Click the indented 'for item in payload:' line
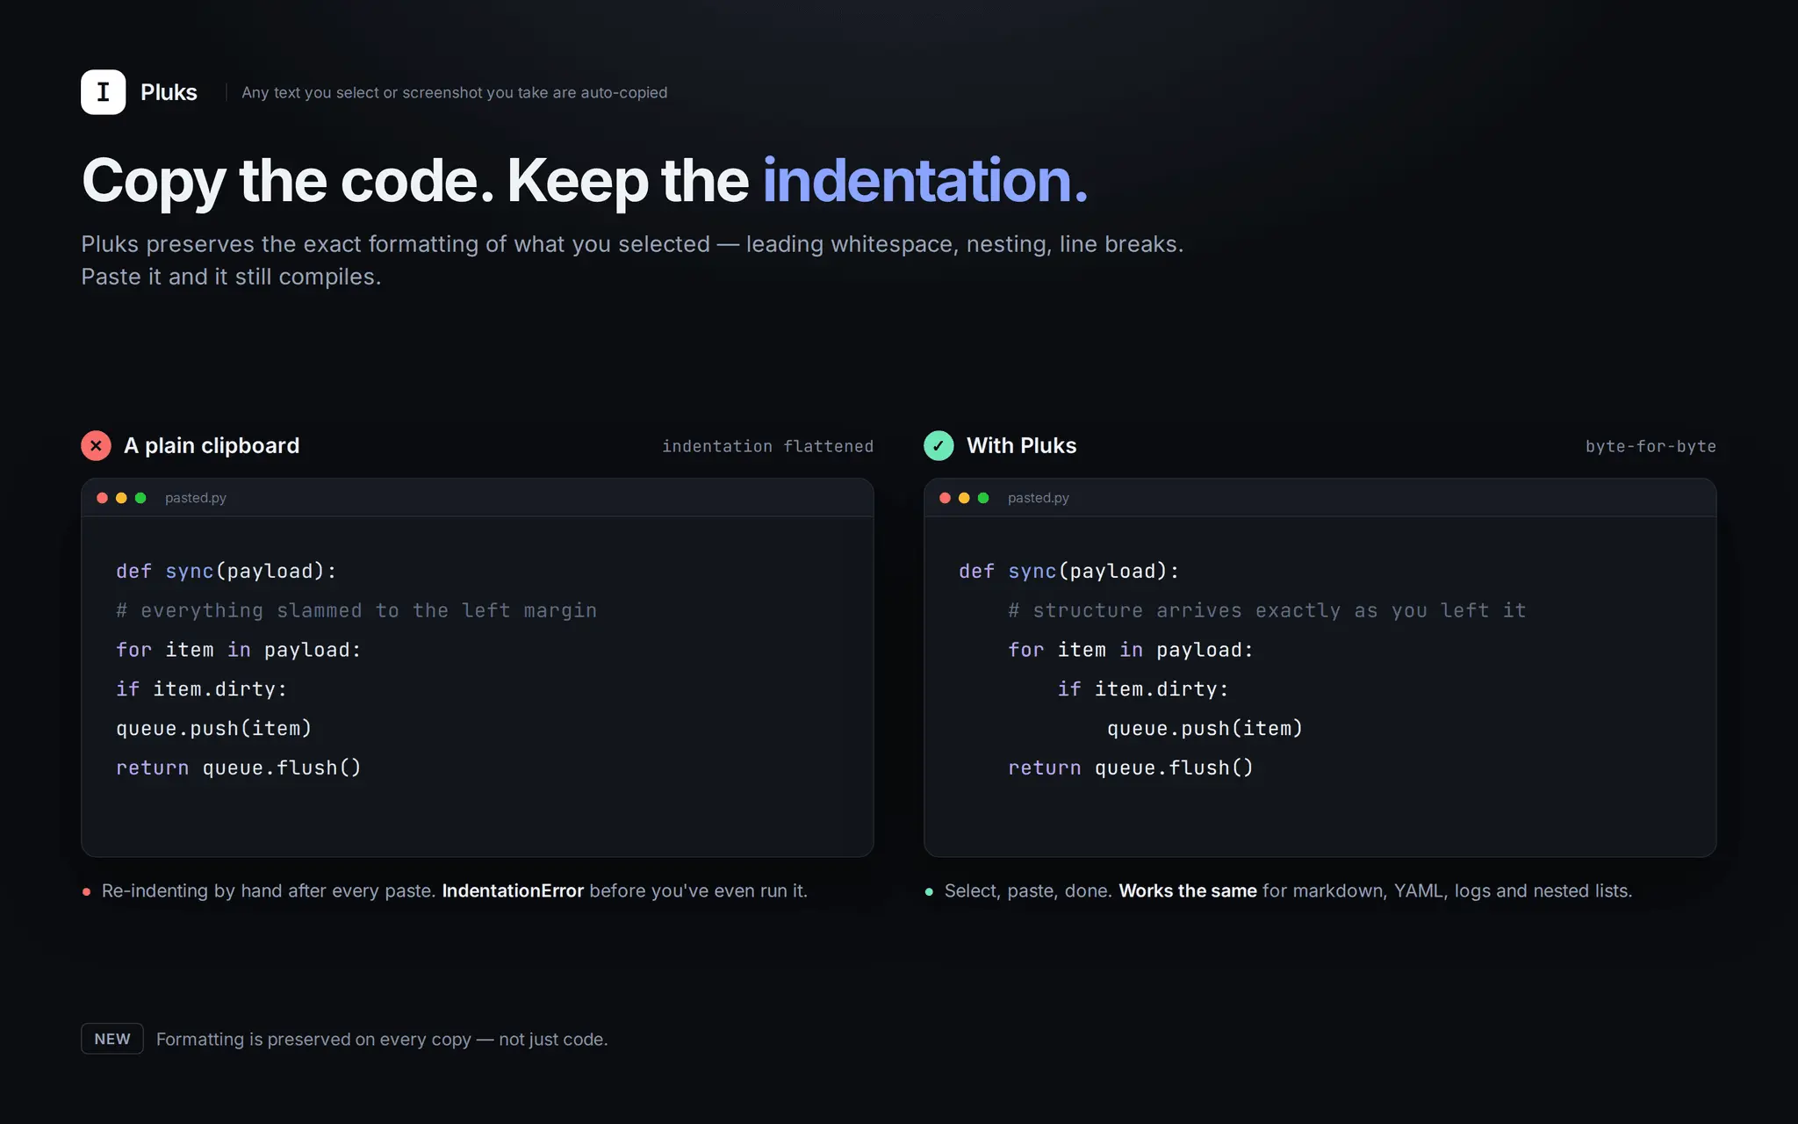Image resolution: width=1798 pixels, height=1124 pixels. [1131, 650]
